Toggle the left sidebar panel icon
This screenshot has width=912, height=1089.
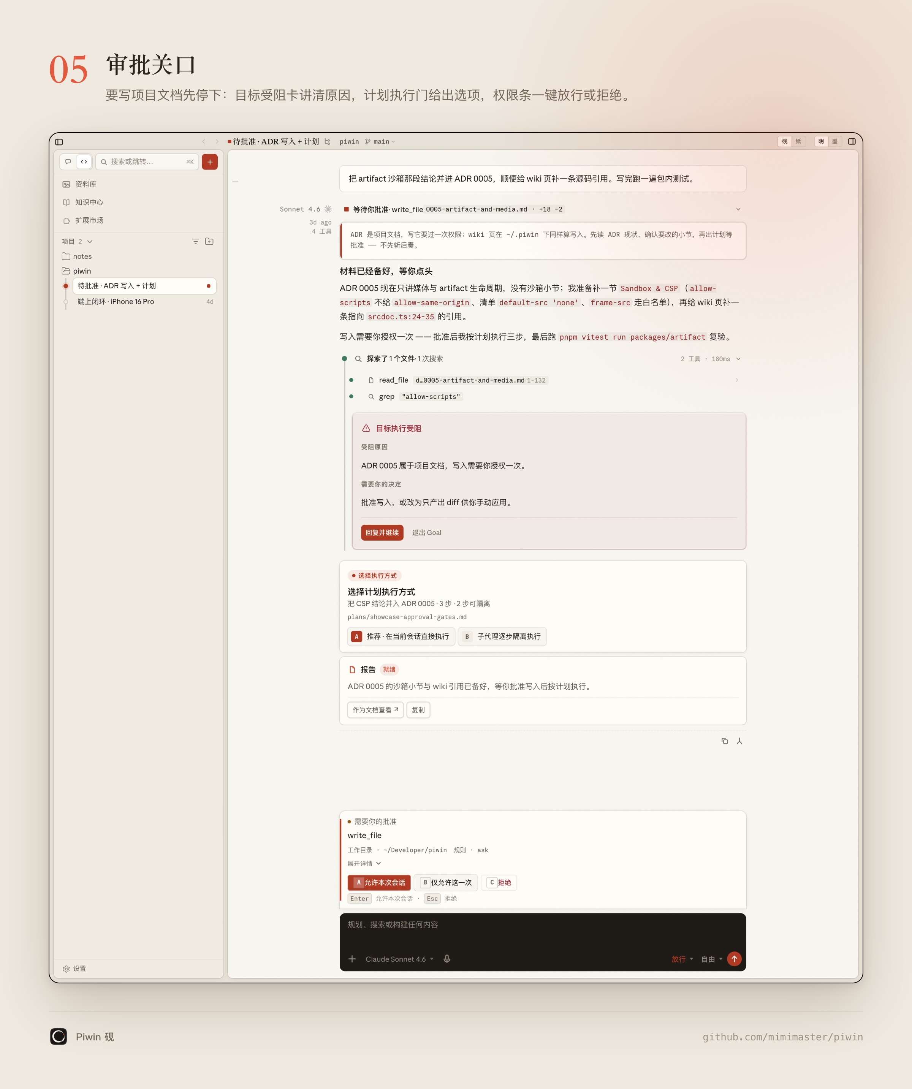(59, 142)
